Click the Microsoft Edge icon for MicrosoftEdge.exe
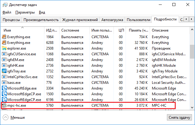The image size is (195, 125). 4,88
